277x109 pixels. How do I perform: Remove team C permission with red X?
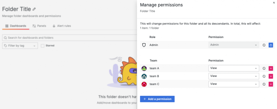click(271, 84)
